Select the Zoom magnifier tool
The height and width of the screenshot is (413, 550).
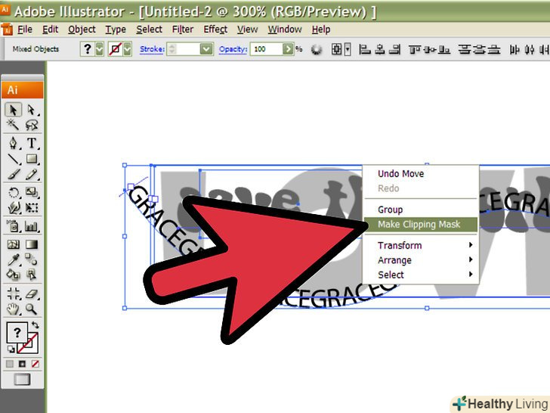pyautogui.click(x=32, y=309)
